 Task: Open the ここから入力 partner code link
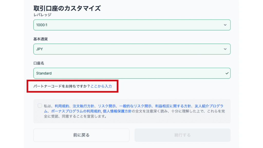101,86
